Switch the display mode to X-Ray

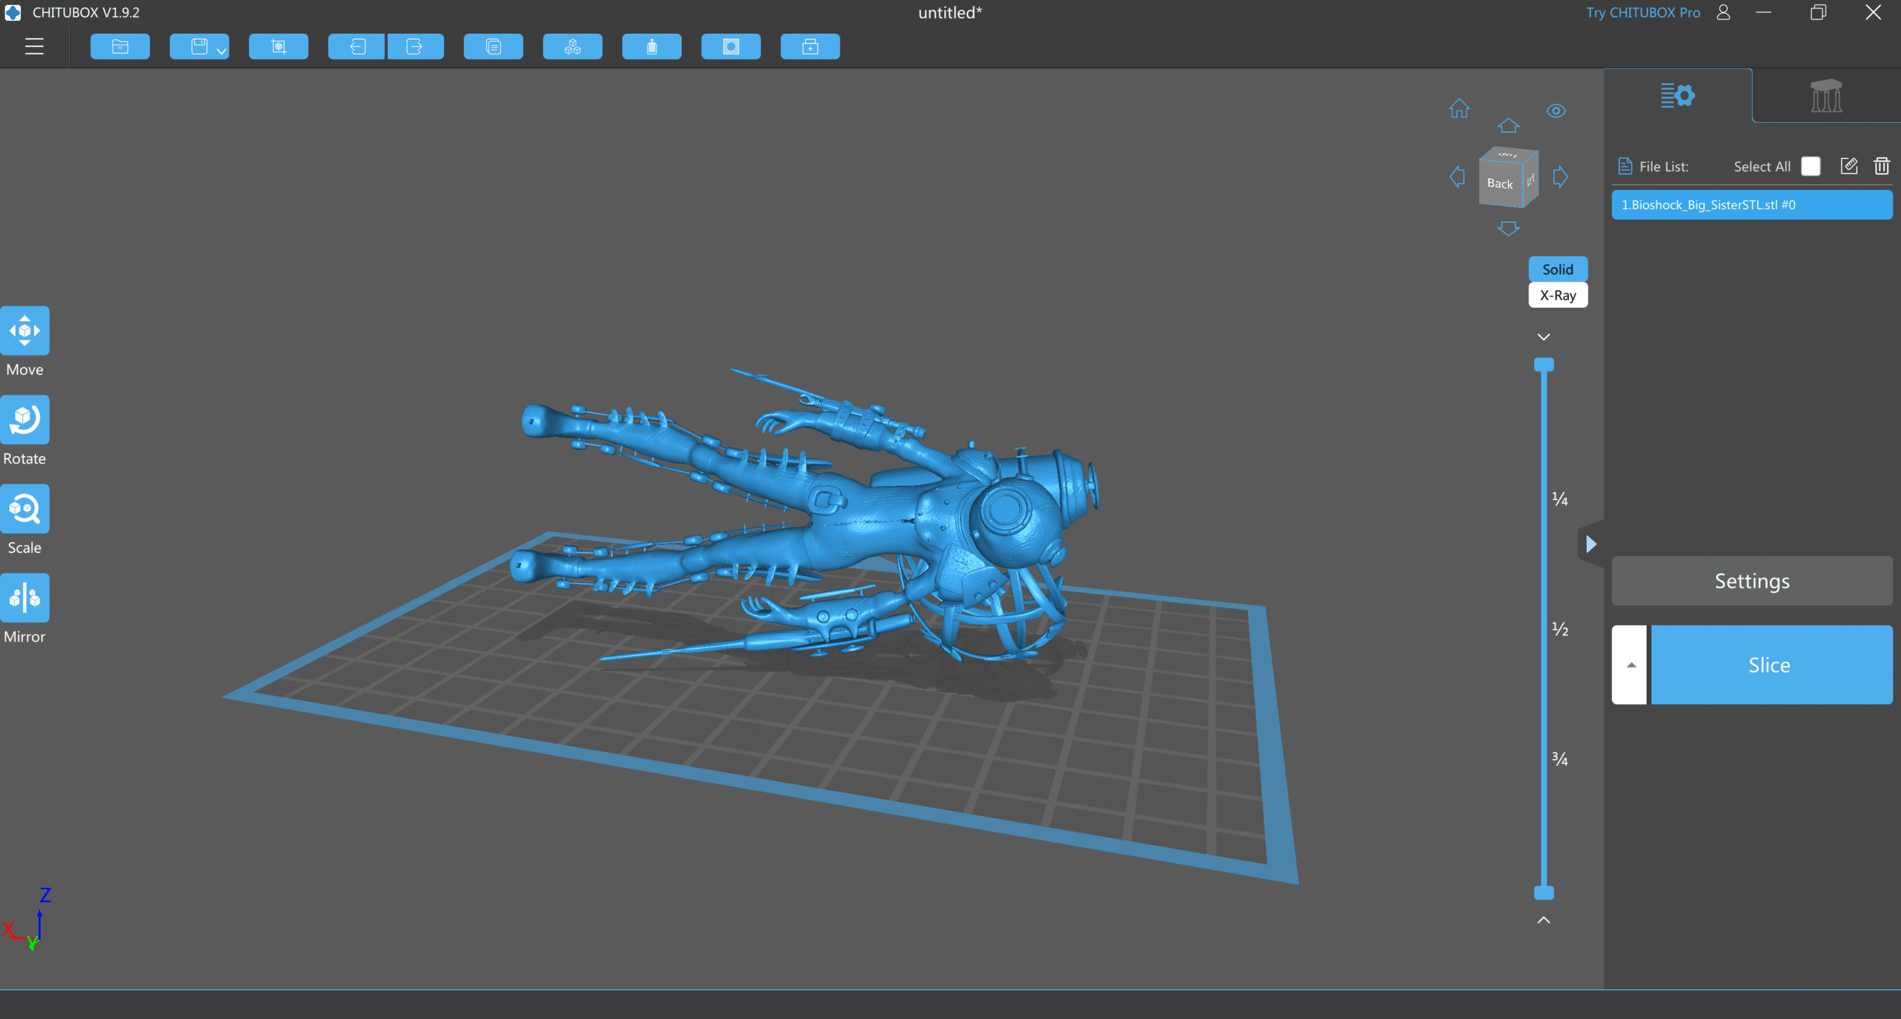(1557, 295)
